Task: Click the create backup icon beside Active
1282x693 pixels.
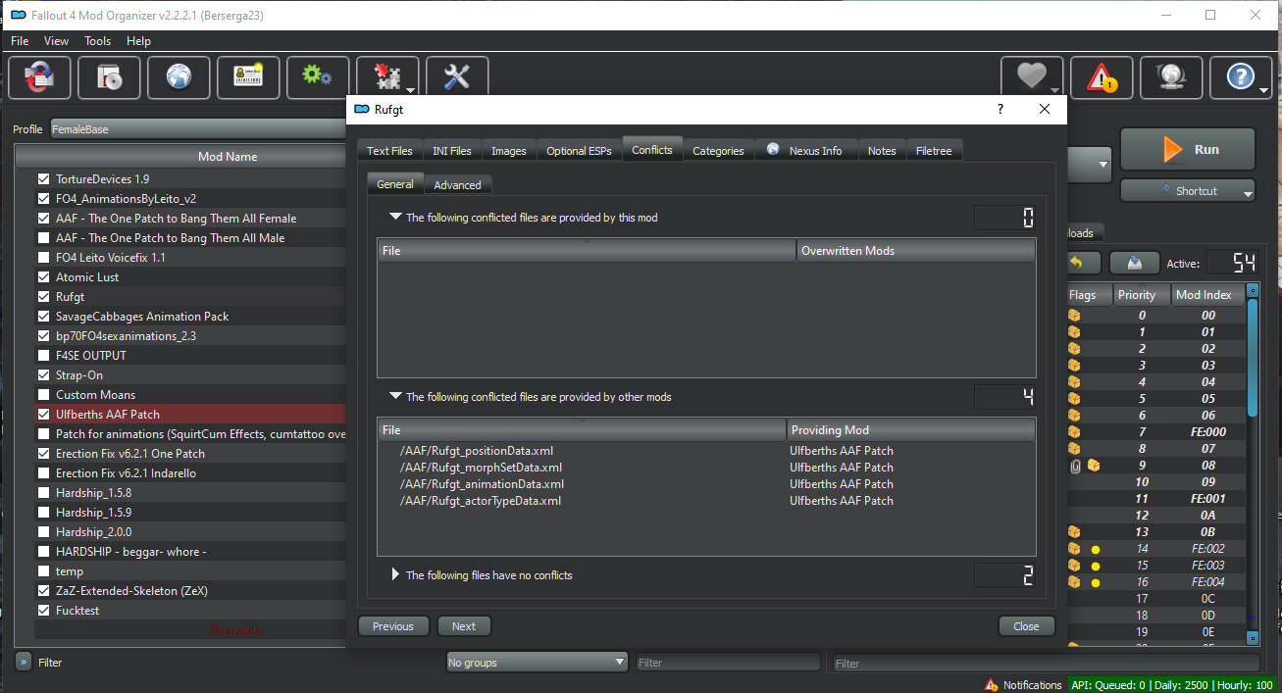Action: (x=1135, y=263)
